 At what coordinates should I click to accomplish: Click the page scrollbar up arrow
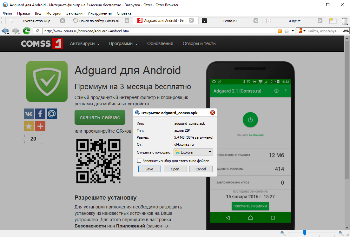[347, 38]
